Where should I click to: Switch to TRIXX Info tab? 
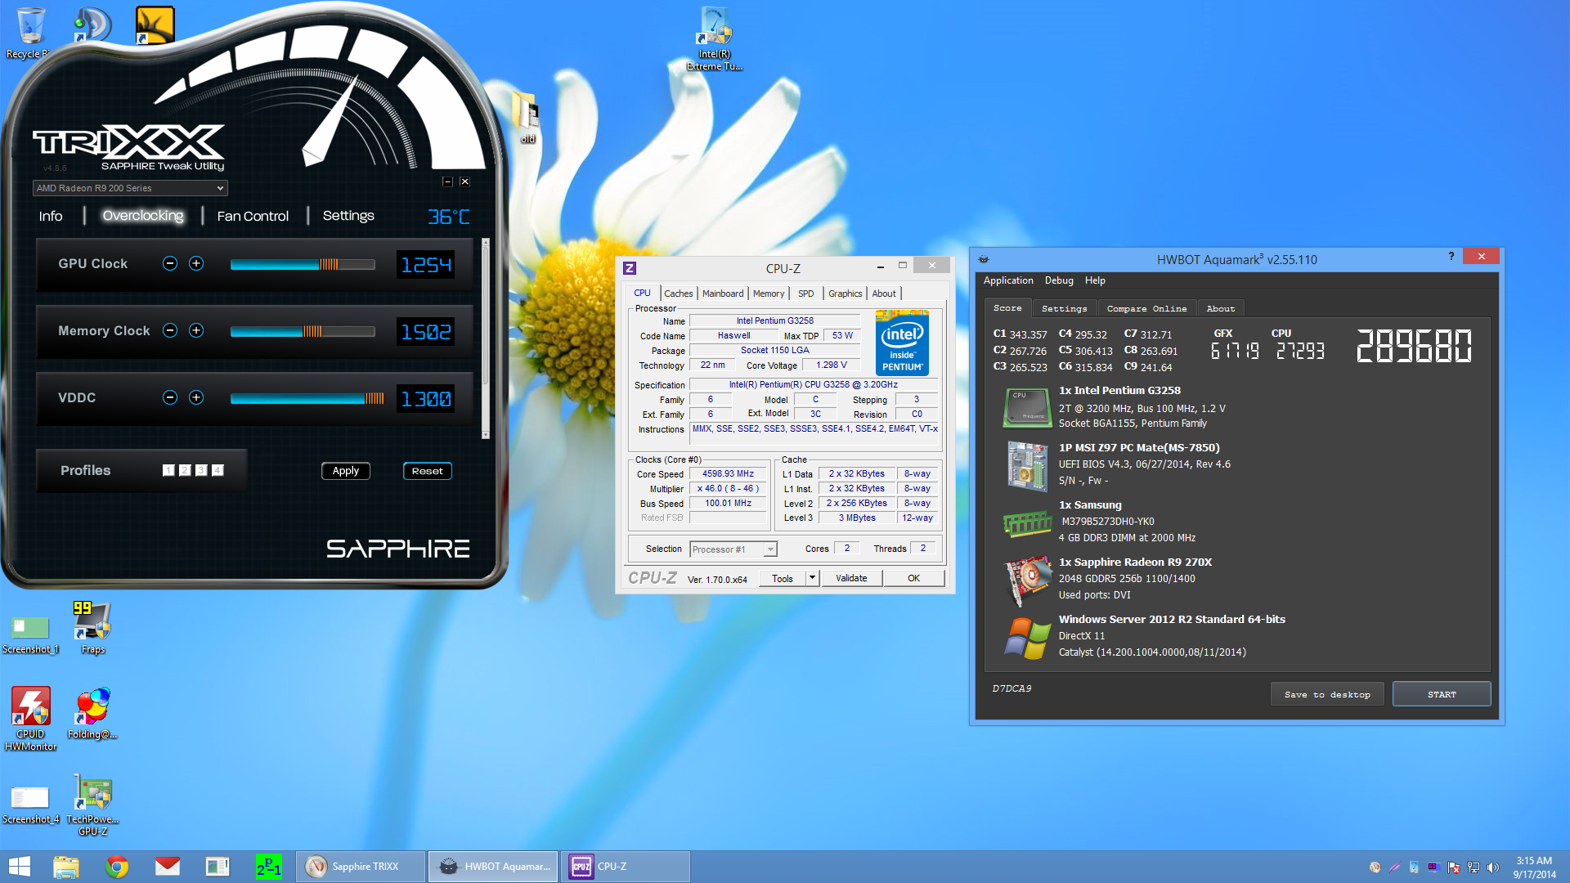(51, 216)
